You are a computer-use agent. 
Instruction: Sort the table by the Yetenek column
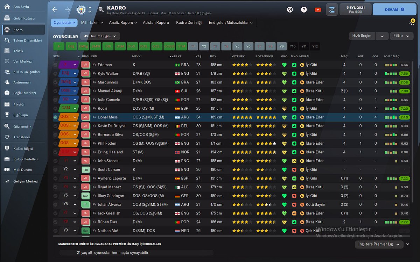pos(238,56)
